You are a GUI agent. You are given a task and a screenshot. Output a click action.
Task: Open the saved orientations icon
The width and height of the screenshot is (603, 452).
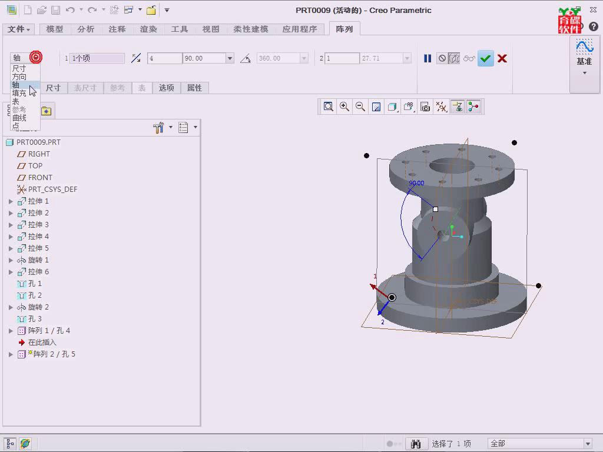pyautogui.click(x=409, y=107)
